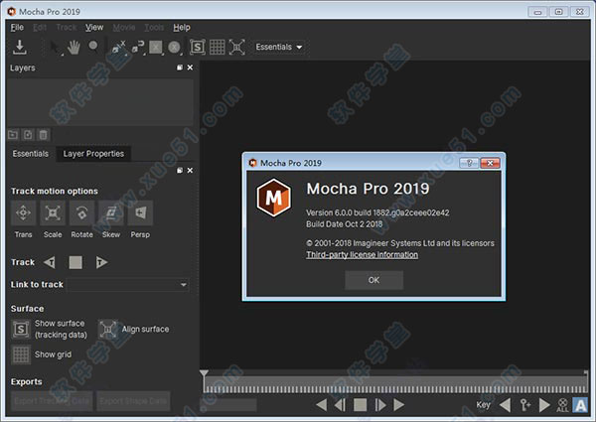Click on the timeline frame ruler

pyautogui.click(x=395, y=385)
